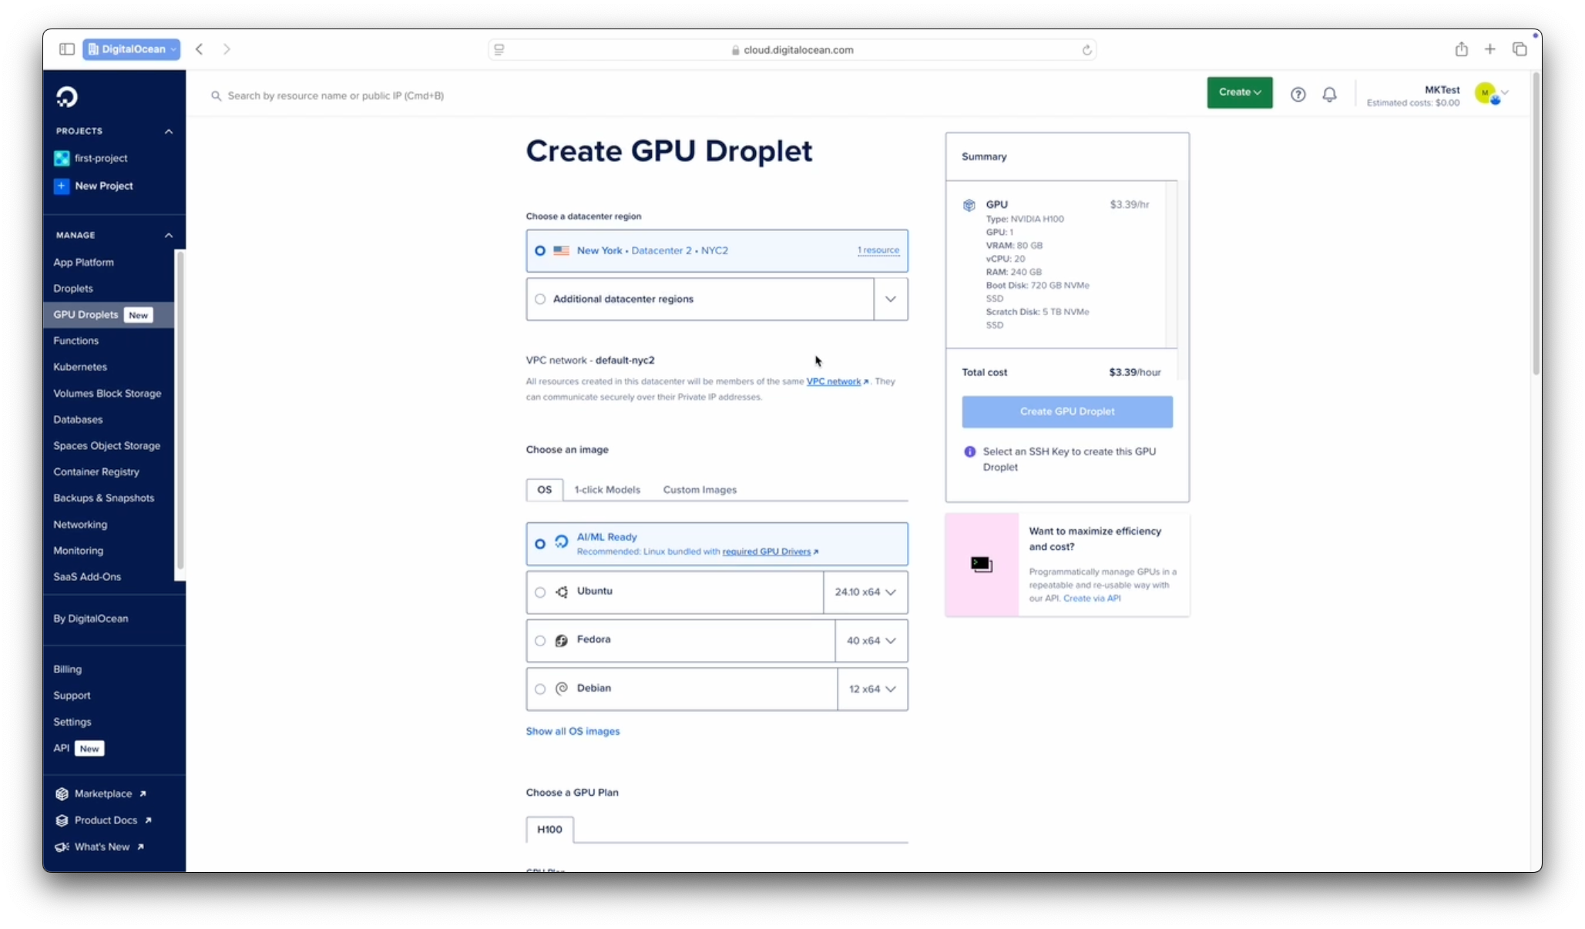Show all OS images link
1585x929 pixels.
point(572,731)
